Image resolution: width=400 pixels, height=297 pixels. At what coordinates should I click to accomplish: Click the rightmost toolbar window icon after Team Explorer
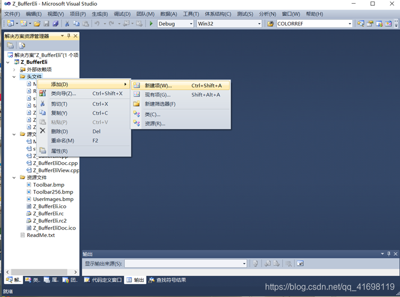coord(388,24)
